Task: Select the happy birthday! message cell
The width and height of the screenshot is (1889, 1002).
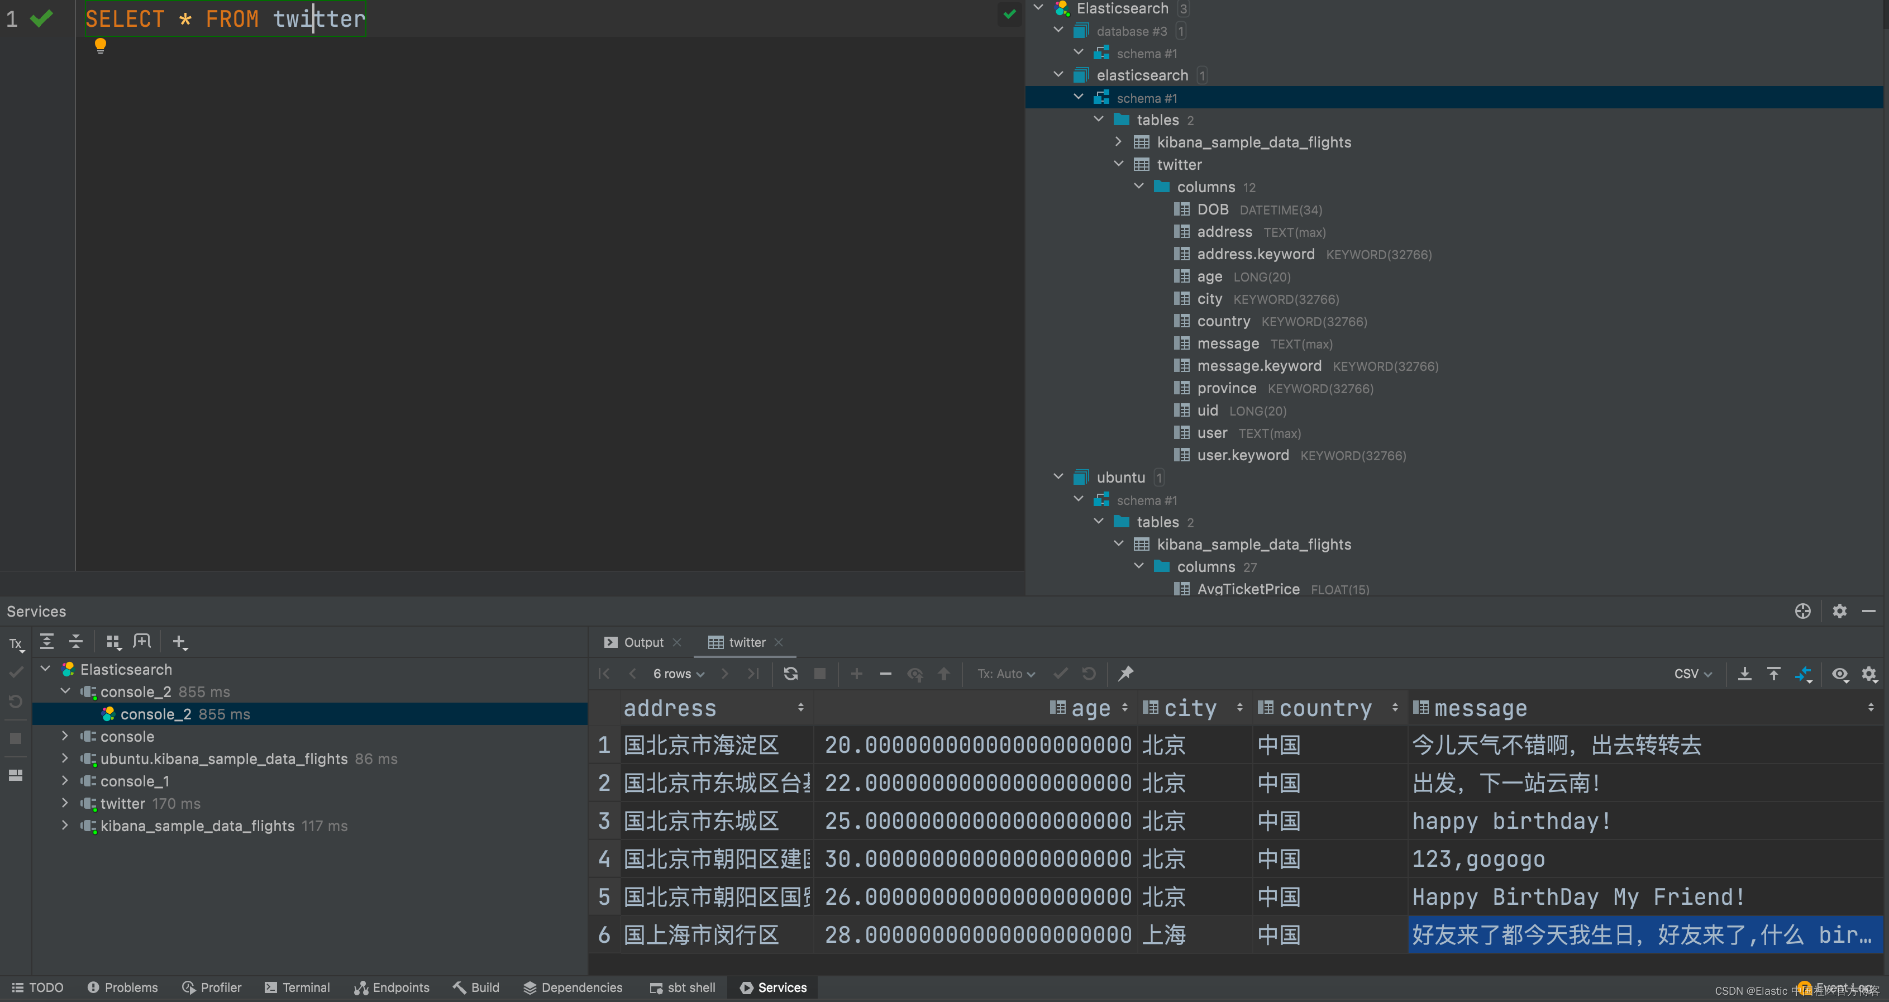Action: (1511, 821)
